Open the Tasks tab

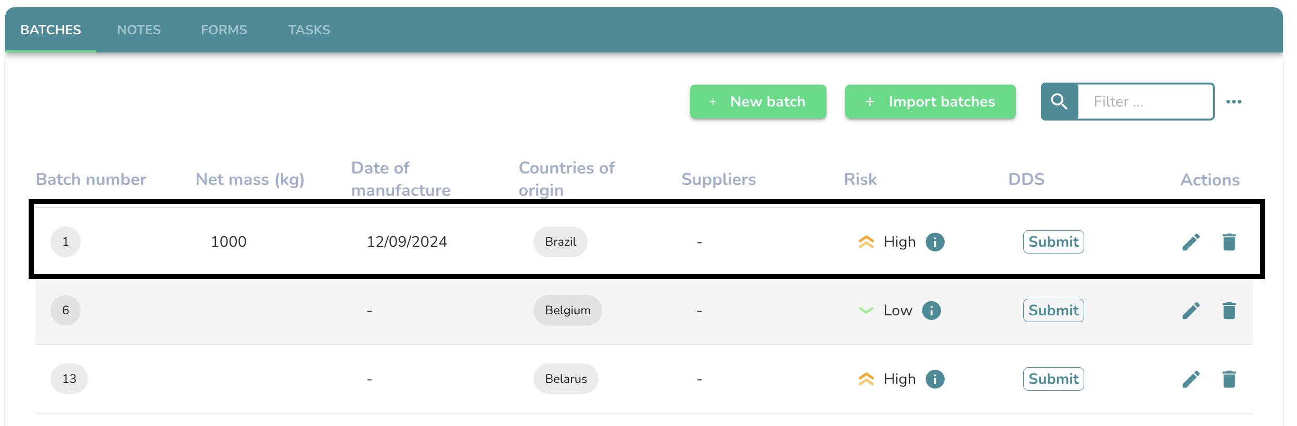pos(309,30)
